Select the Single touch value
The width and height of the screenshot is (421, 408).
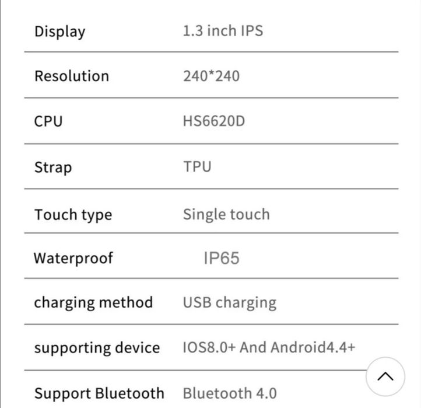point(226,214)
